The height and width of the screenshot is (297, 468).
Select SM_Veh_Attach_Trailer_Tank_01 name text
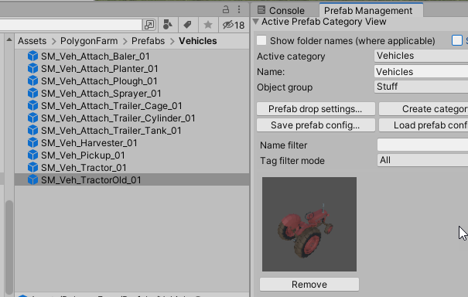point(111,131)
